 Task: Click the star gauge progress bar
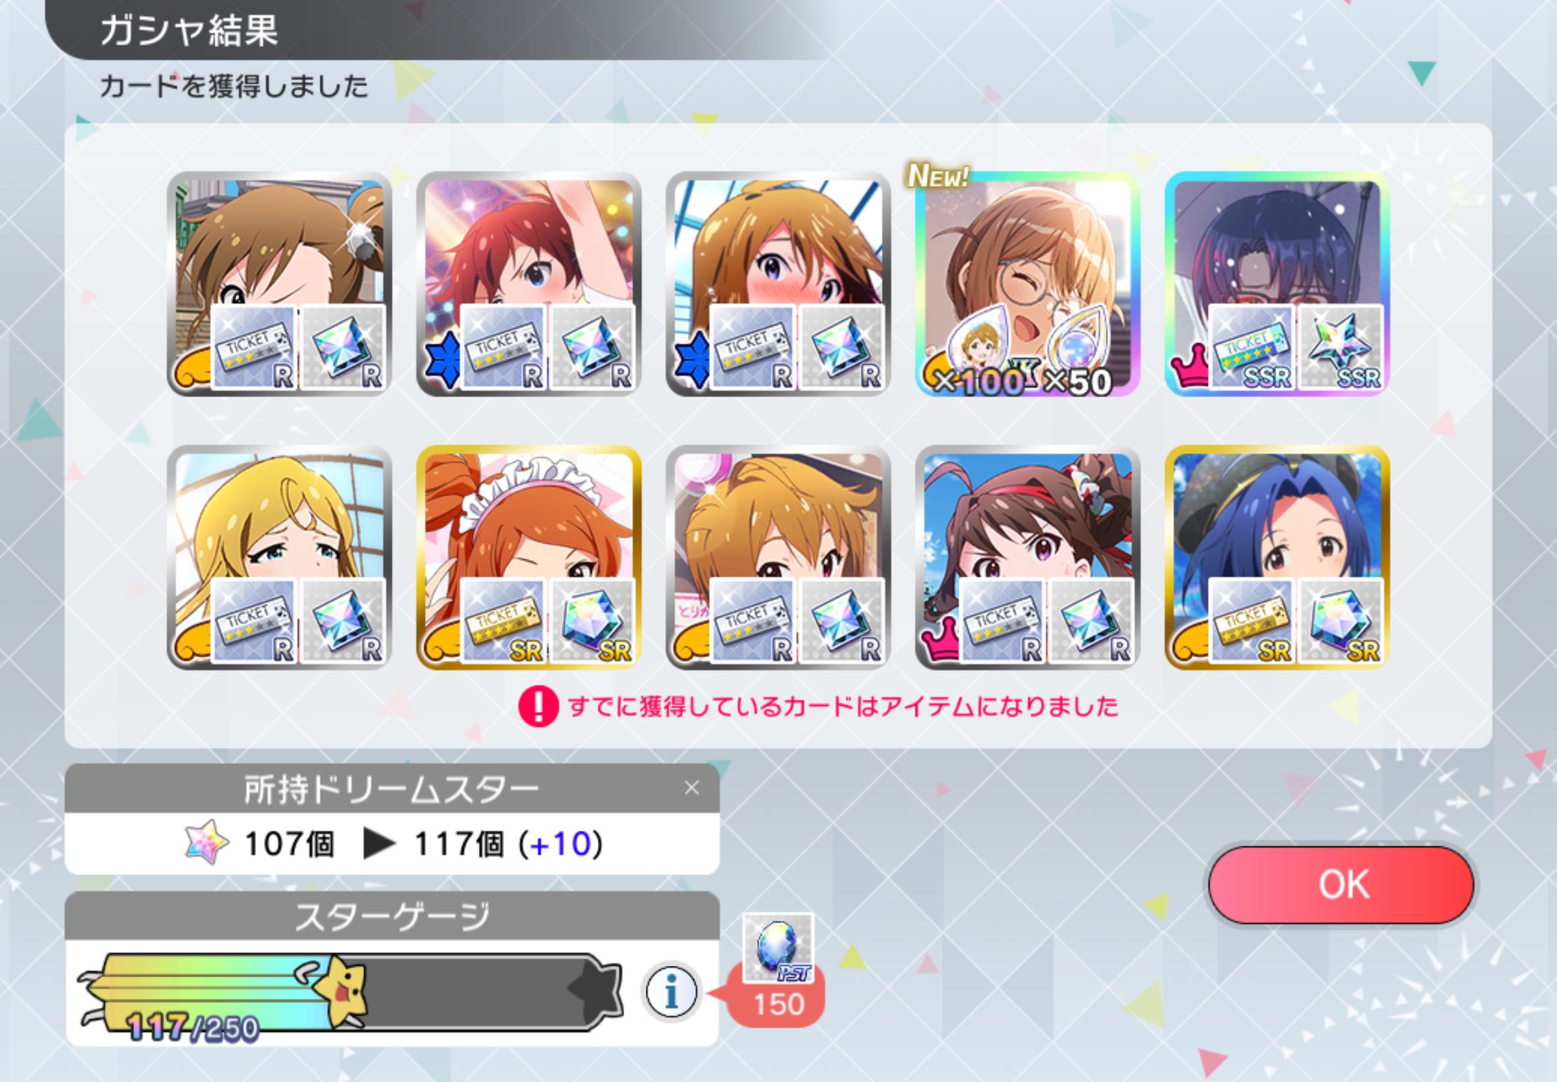(350, 992)
